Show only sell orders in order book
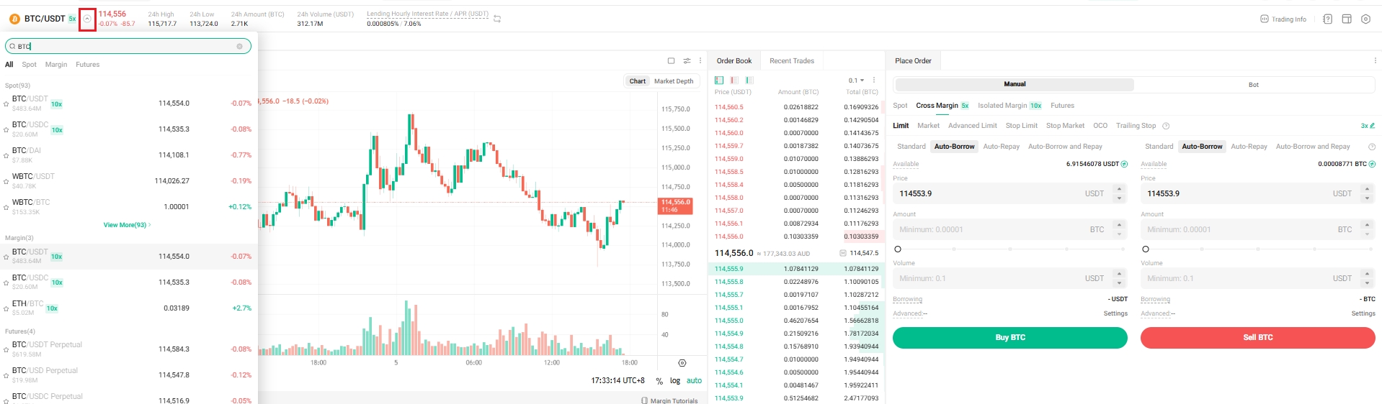Viewport: 1382px width, 404px height. pyautogui.click(x=734, y=81)
